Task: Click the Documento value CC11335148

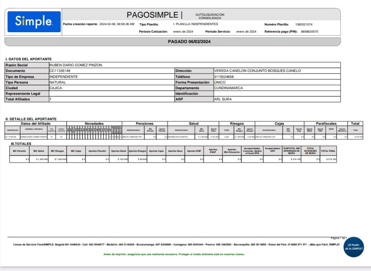Action: (x=60, y=71)
